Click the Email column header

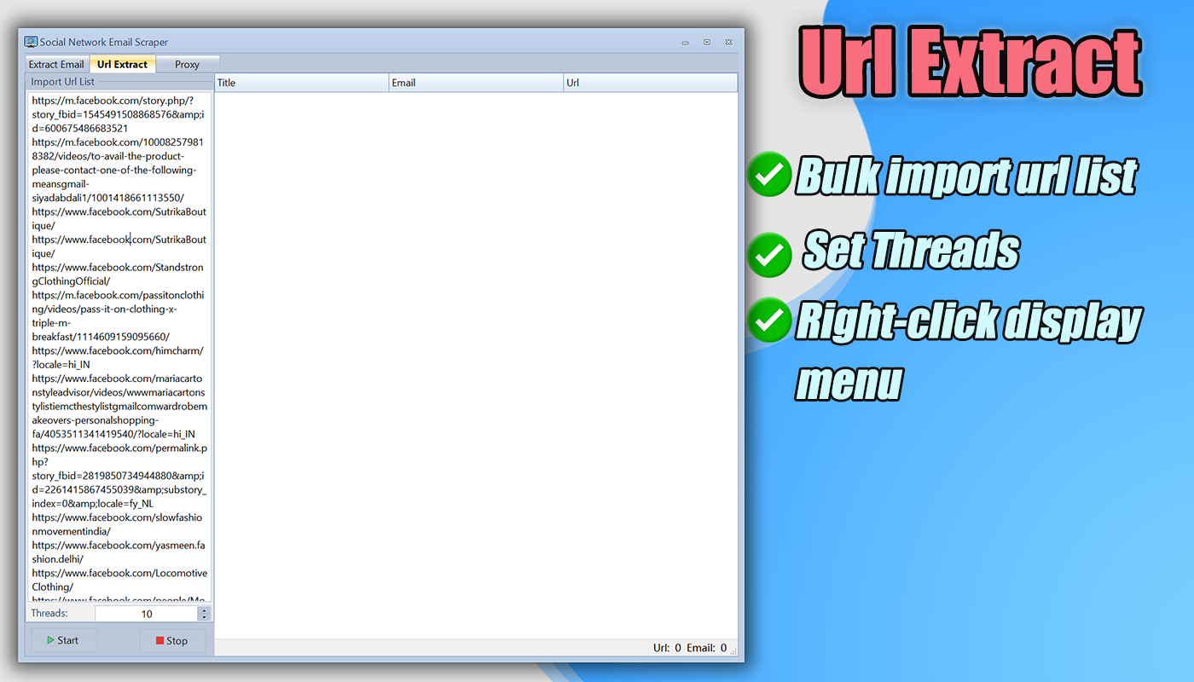click(x=476, y=82)
